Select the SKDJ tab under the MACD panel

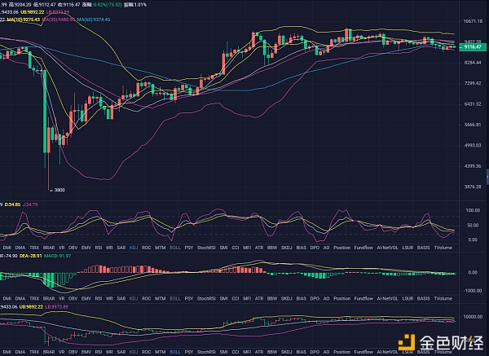[x=286, y=298]
